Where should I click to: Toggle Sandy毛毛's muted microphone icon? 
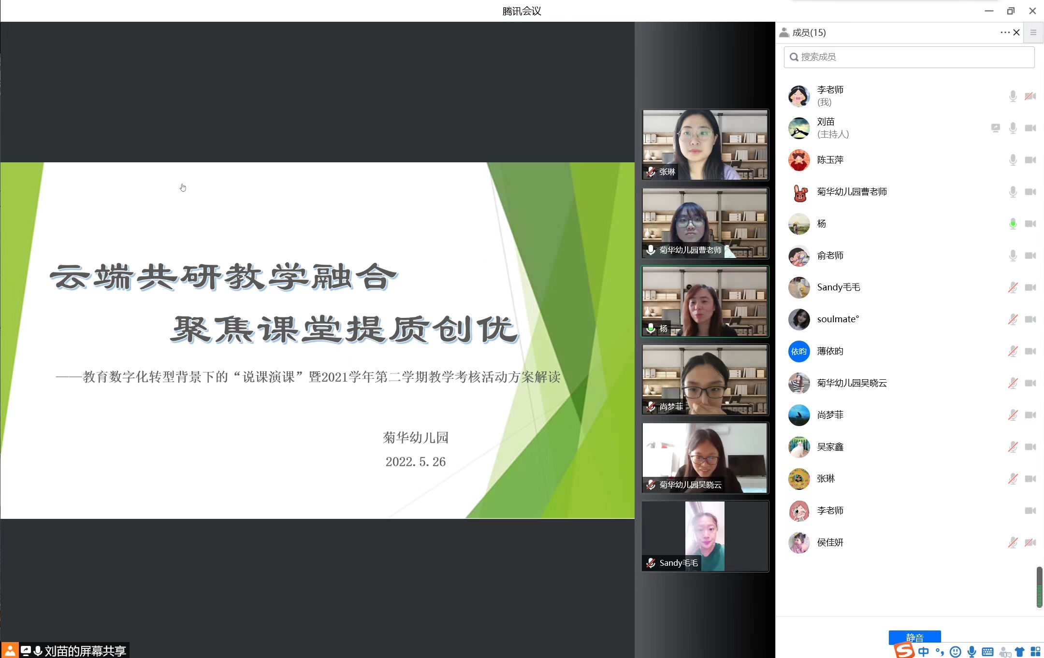click(x=1013, y=287)
